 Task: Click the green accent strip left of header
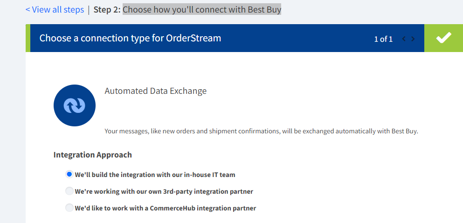click(x=28, y=38)
